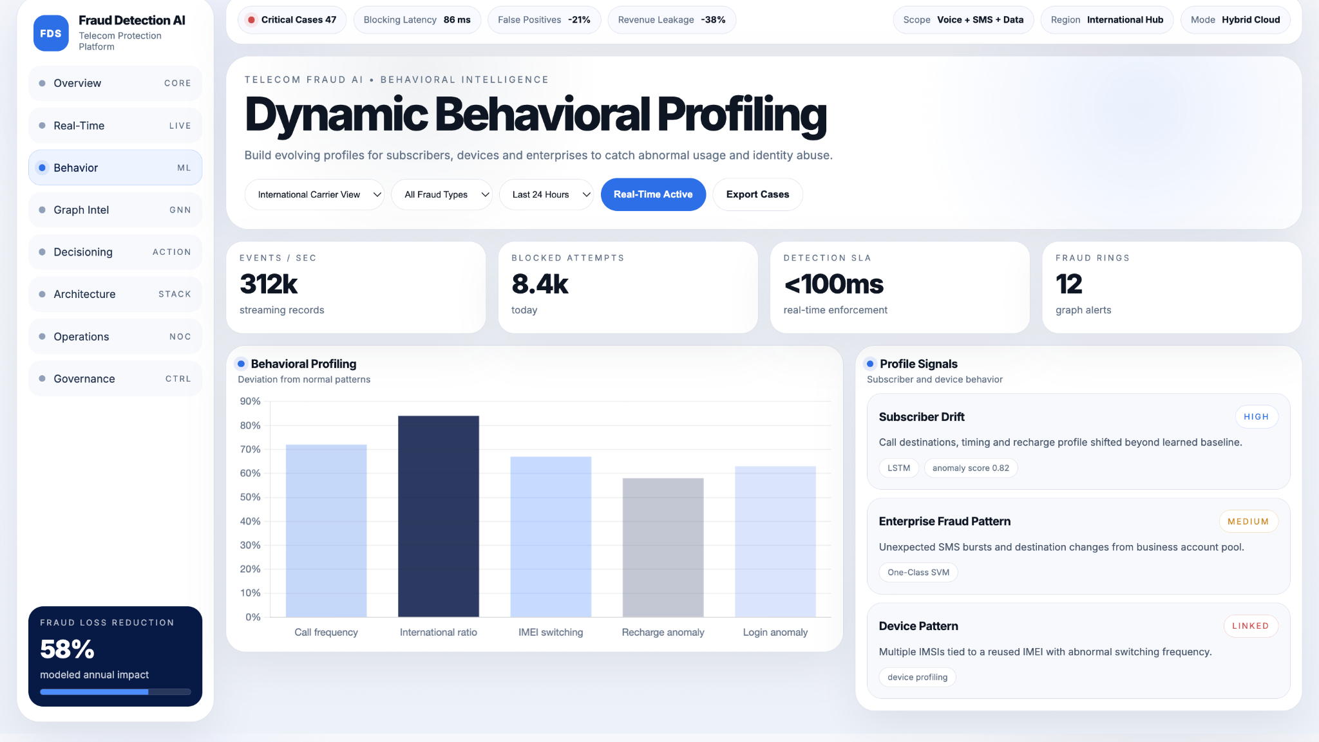Toggle the Mode Hybrid Cloud pill
Image resolution: width=1319 pixels, height=742 pixels.
[1235, 20]
